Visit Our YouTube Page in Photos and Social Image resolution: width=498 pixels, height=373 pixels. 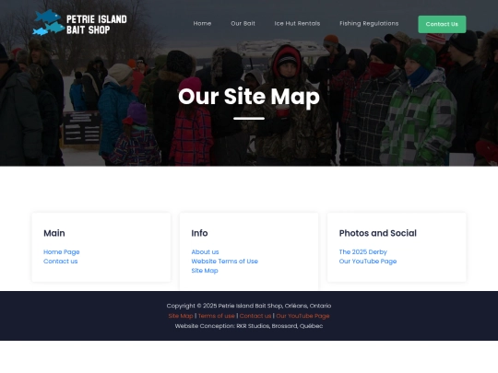click(368, 262)
